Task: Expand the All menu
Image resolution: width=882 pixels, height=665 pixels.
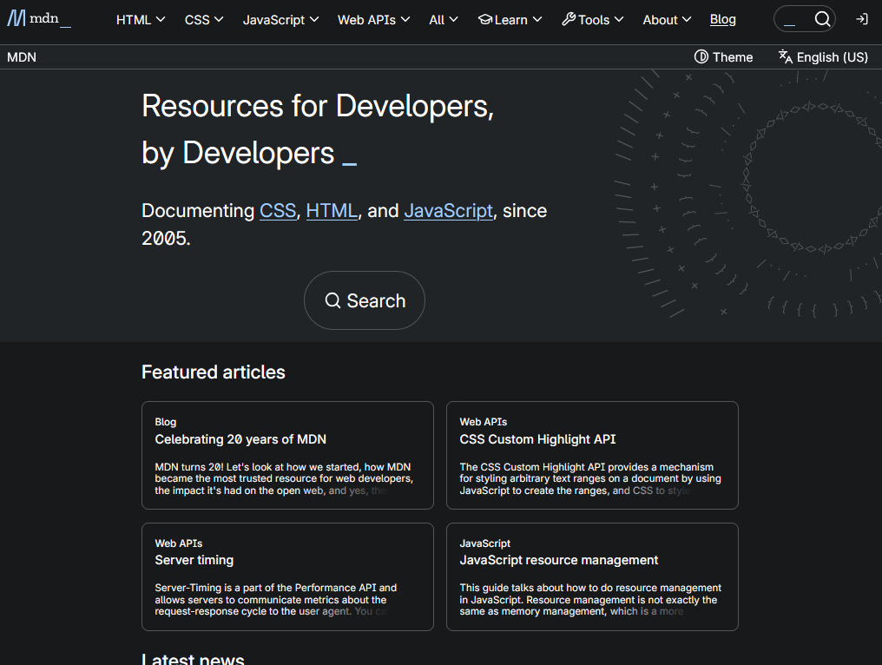Action: tap(444, 19)
